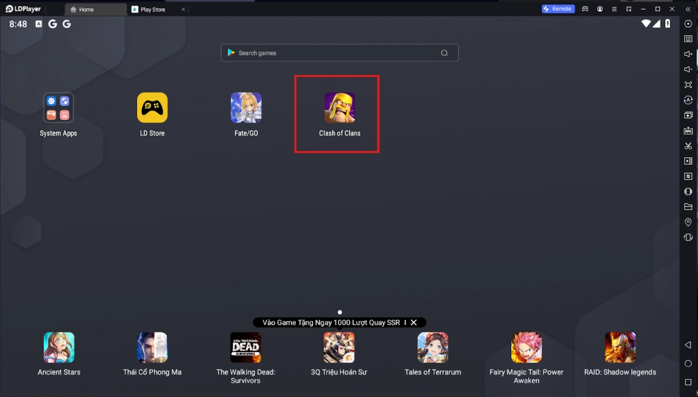The width and height of the screenshot is (698, 397).
Task: Click the LDPlayer logo in the title bar
Action: pyautogui.click(x=23, y=9)
